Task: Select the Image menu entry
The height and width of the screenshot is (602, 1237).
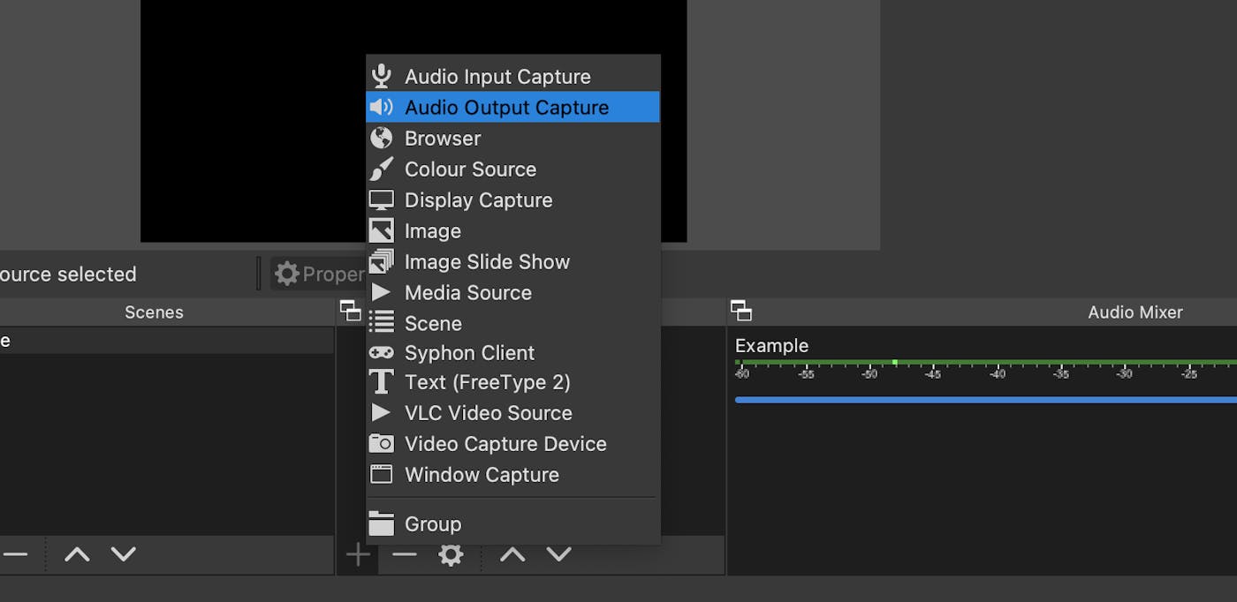Action: pyautogui.click(x=512, y=231)
